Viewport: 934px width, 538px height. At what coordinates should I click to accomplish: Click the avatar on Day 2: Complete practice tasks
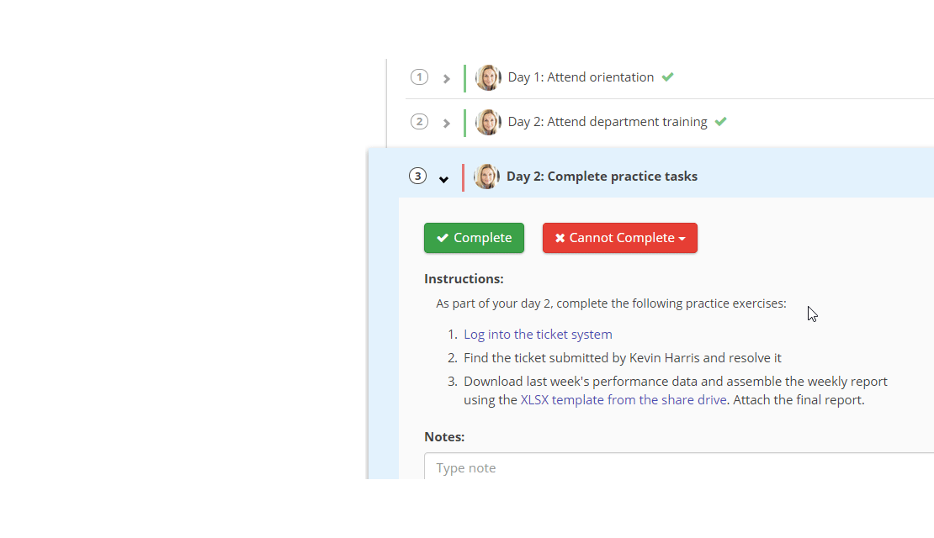point(486,177)
